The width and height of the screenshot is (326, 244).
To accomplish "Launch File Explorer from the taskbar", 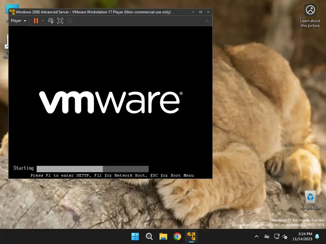I will coord(163,236).
